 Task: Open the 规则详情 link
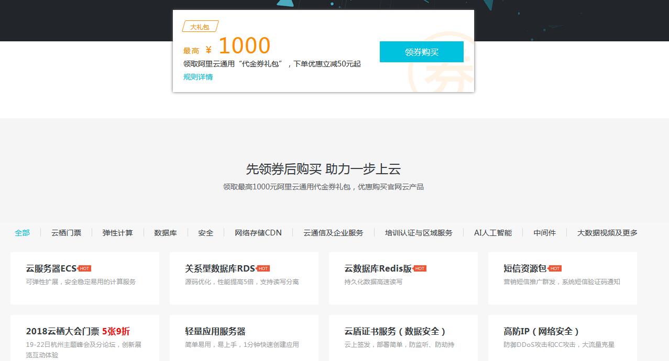click(x=198, y=77)
